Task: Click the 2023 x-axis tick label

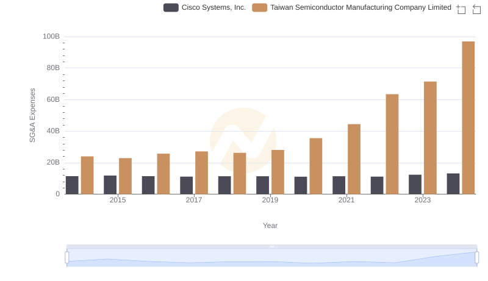Action: pos(423,200)
